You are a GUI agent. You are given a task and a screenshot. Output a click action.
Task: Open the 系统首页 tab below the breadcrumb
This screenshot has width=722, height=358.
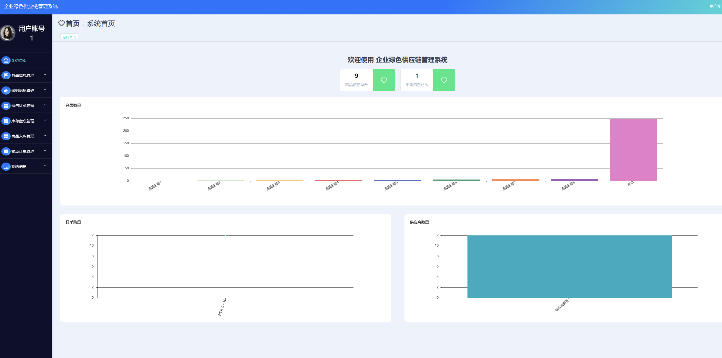(69, 37)
